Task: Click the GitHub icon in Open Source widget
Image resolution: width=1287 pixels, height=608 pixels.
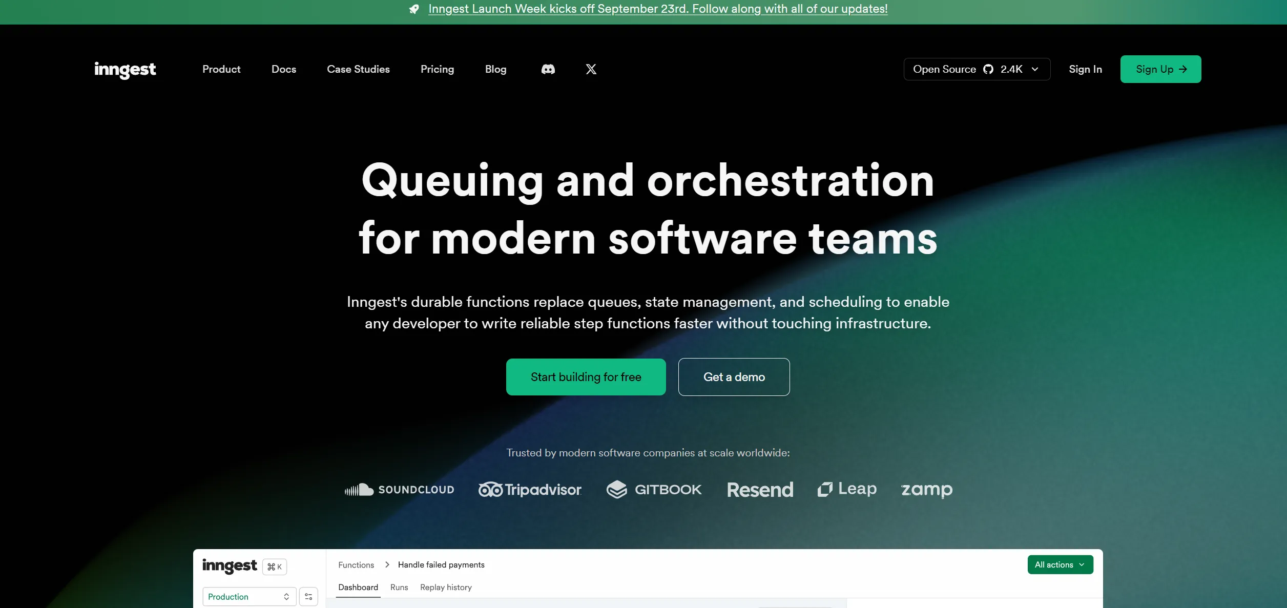Action: (988, 69)
